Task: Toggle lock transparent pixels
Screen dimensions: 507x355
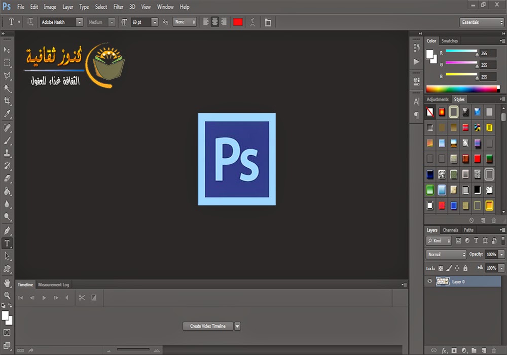Action: pyautogui.click(x=441, y=268)
